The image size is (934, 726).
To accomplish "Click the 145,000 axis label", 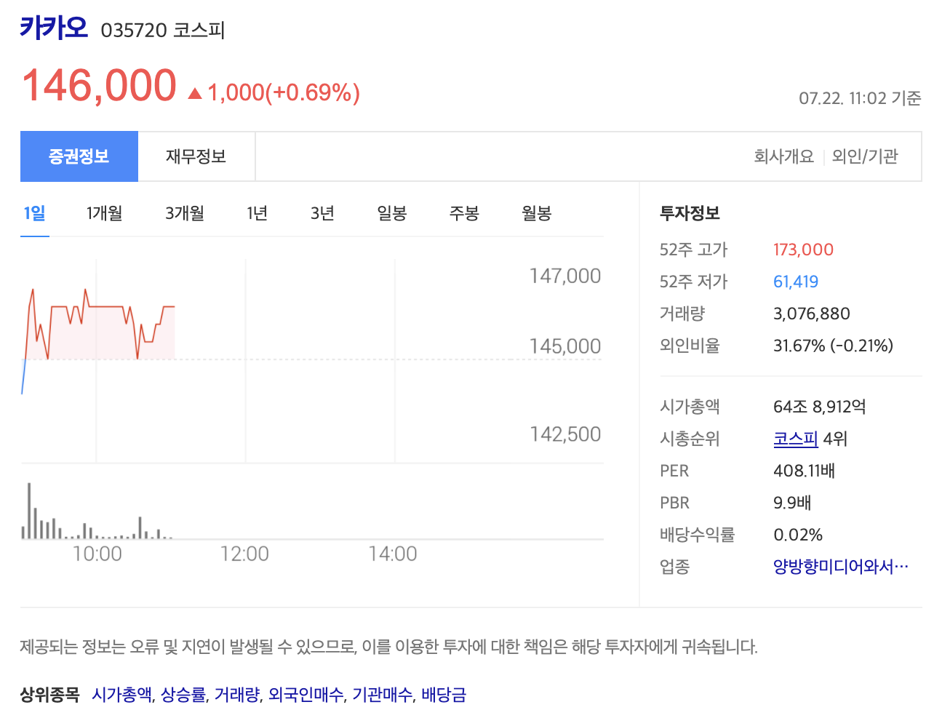I will point(565,346).
